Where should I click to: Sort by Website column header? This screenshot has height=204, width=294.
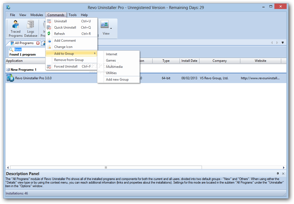point(260,61)
